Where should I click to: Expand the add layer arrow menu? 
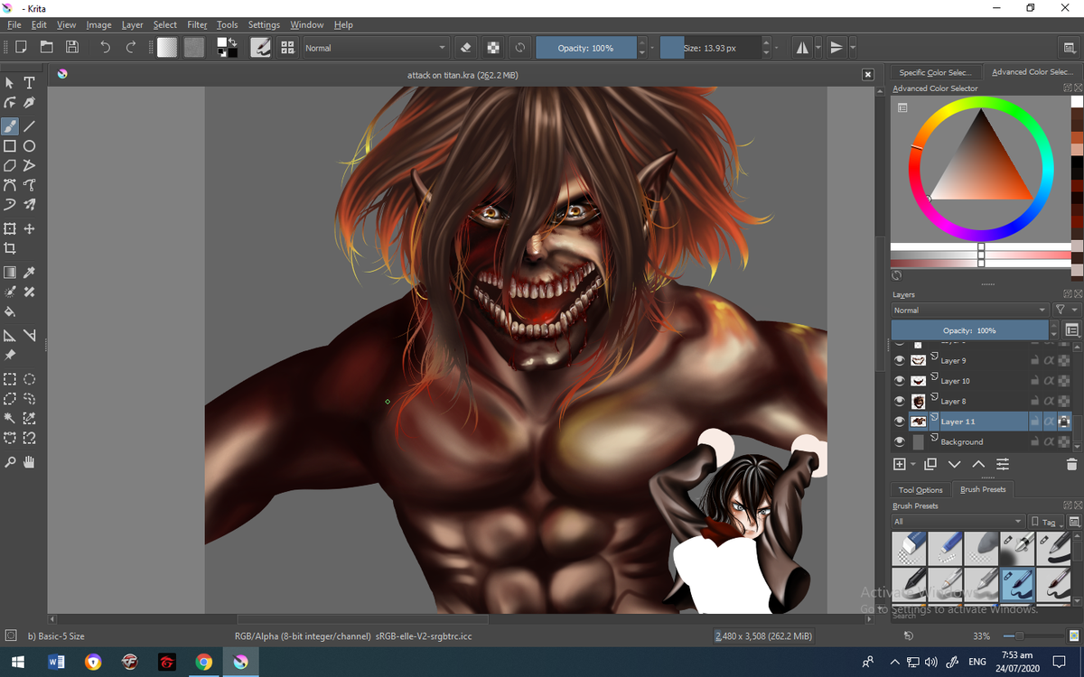tap(913, 464)
